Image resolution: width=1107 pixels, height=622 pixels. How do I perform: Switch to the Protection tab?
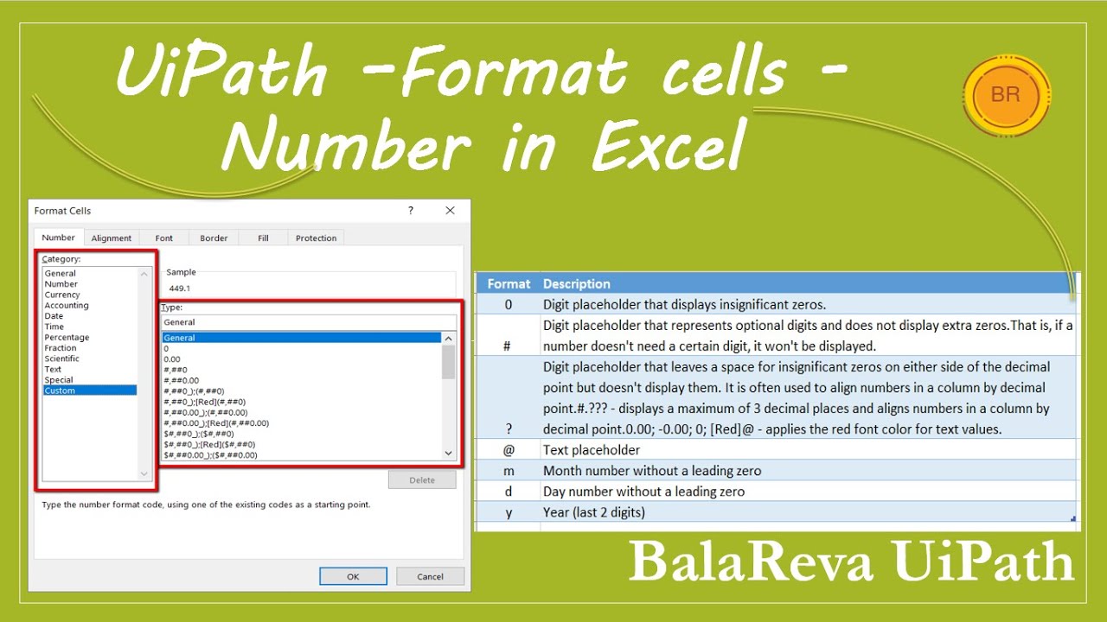tap(316, 238)
